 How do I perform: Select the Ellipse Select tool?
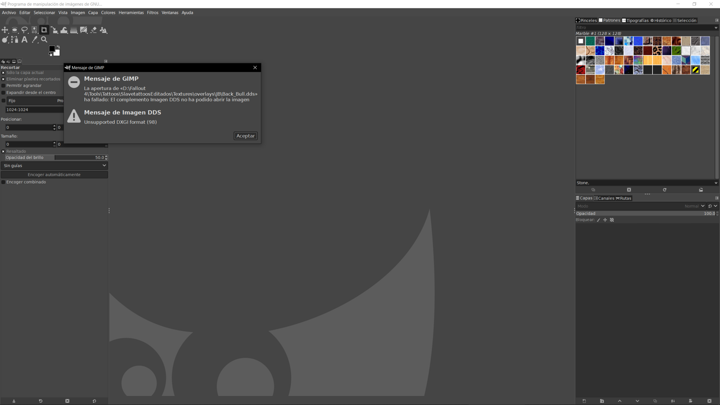point(15,30)
